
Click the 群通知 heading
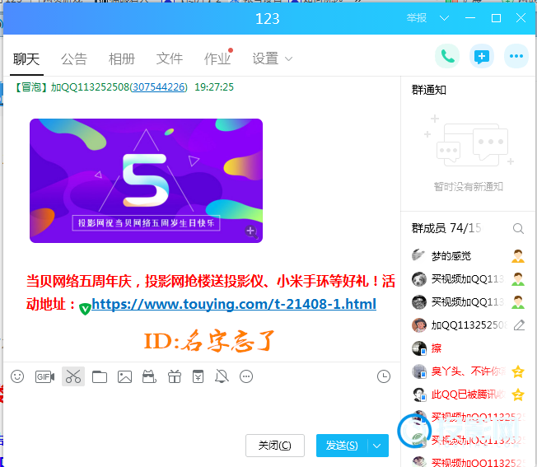[x=429, y=90]
